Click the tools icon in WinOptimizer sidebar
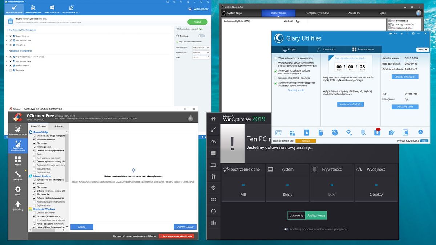 [214, 176]
